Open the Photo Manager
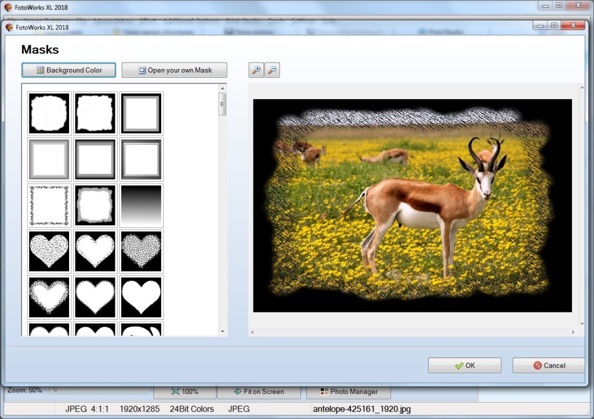The image size is (594, 419). [348, 391]
